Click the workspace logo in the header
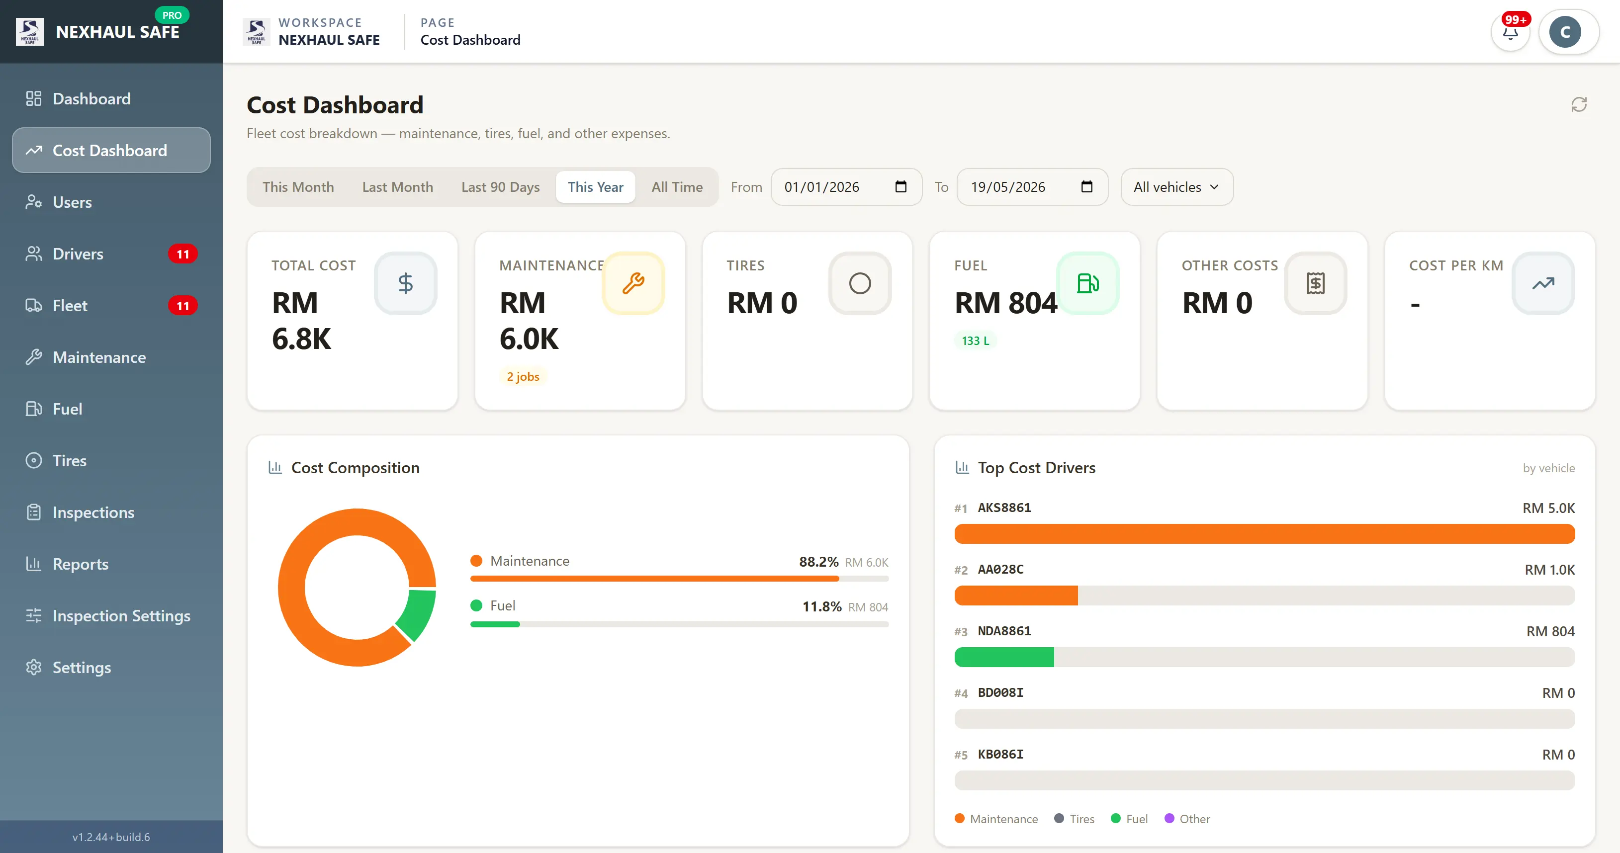This screenshot has width=1620, height=853. pyautogui.click(x=257, y=31)
